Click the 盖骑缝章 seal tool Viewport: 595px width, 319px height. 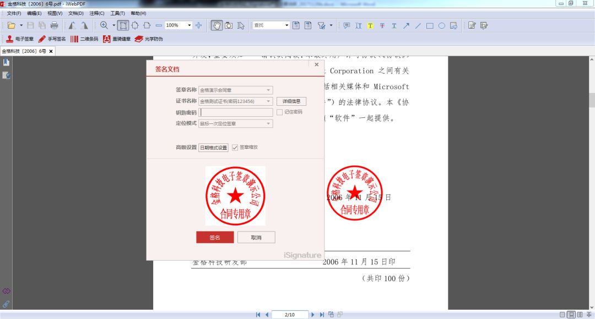[116, 39]
